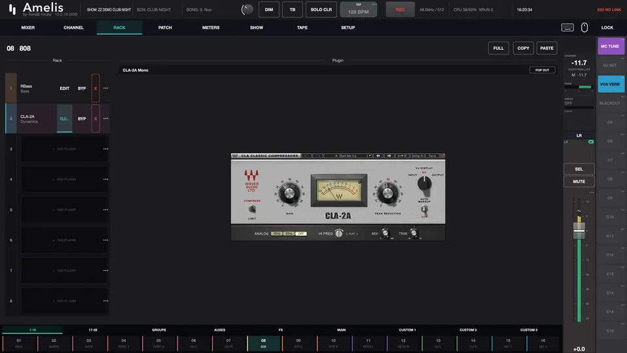The width and height of the screenshot is (627, 353).
Task: Trigger the MC TUNE custom button
Action: tap(611, 46)
